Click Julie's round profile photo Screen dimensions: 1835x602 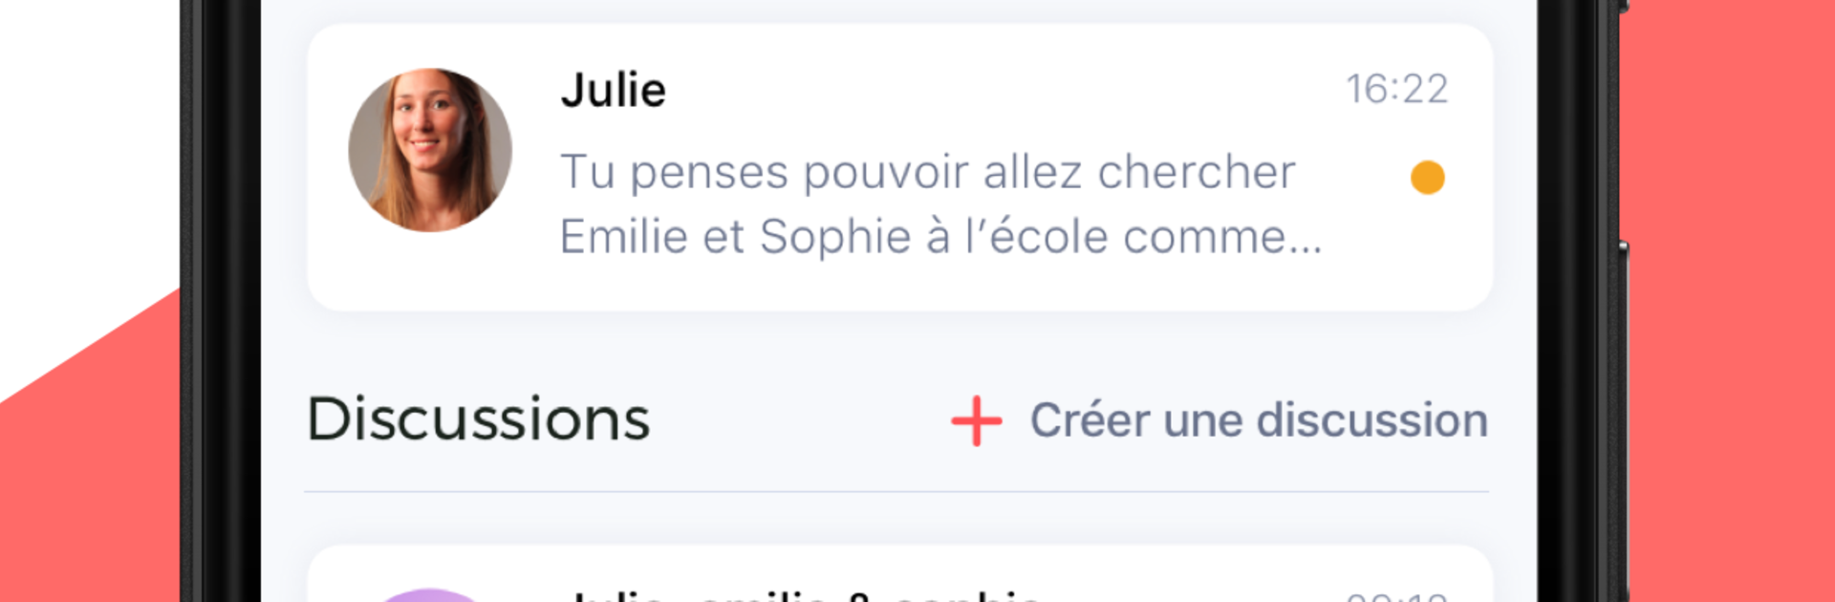430,150
